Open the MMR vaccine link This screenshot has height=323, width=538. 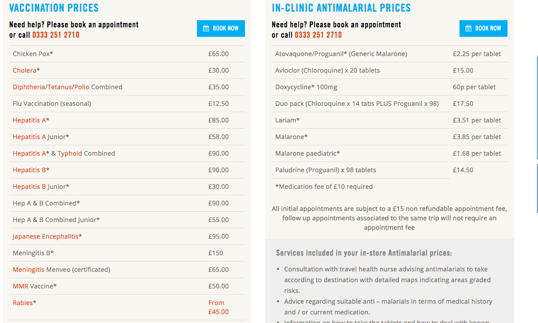21,286
